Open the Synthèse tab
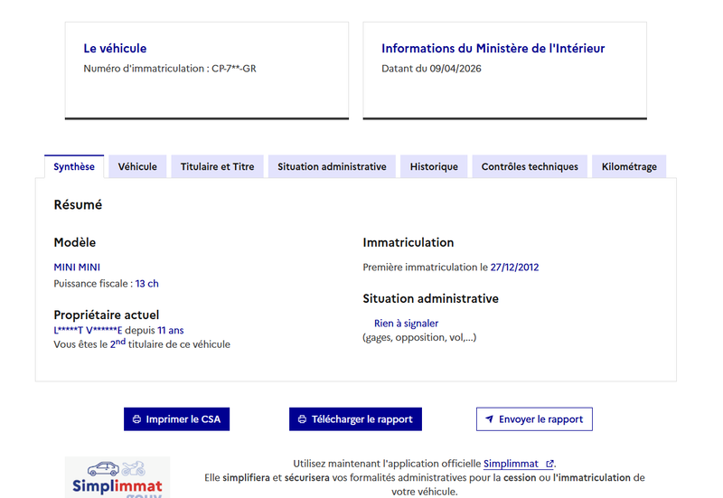This screenshot has width=723, height=498. coord(74,166)
